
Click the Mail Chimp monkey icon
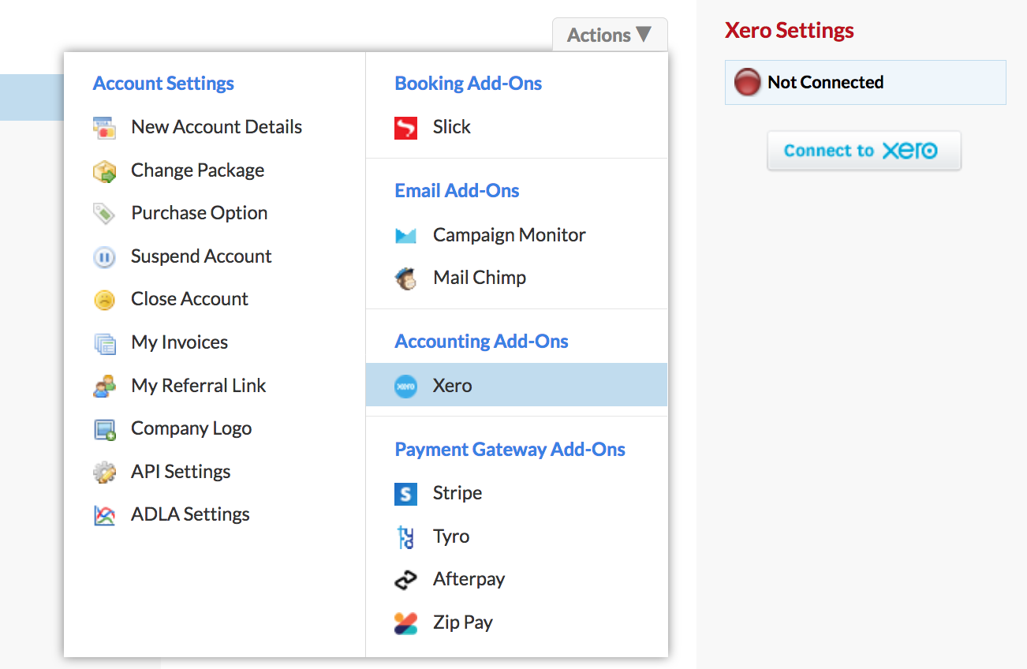(x=405, y=278)
